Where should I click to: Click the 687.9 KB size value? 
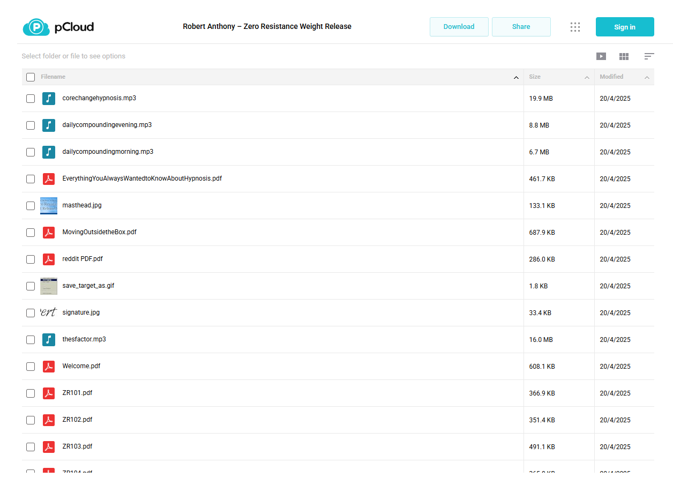(542, 233)
